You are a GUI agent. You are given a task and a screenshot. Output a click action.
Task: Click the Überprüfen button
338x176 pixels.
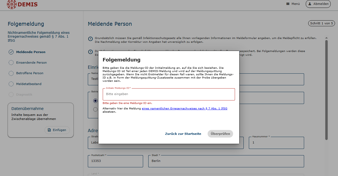click(220, 134)
